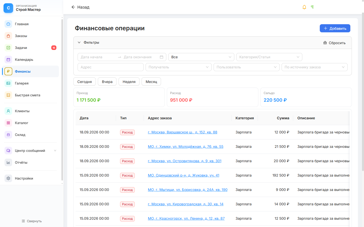The height and width of the screenshot is (227, 364).
Task: Select the Сегодня period filter
Action: (84, 82)
